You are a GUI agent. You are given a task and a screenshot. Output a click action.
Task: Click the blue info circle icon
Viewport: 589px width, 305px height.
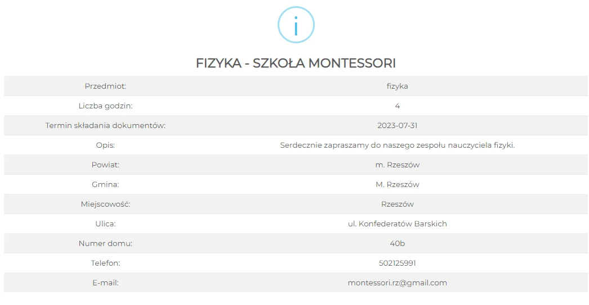296,25
